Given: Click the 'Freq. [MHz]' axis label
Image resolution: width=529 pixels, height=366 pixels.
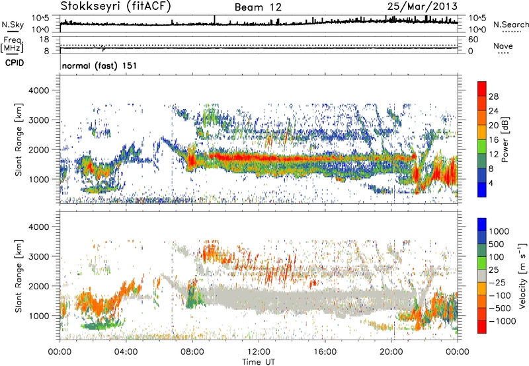Looking at the screenshot, I should tap(12, 45).
